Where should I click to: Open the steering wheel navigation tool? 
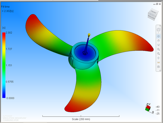point(158,30)
